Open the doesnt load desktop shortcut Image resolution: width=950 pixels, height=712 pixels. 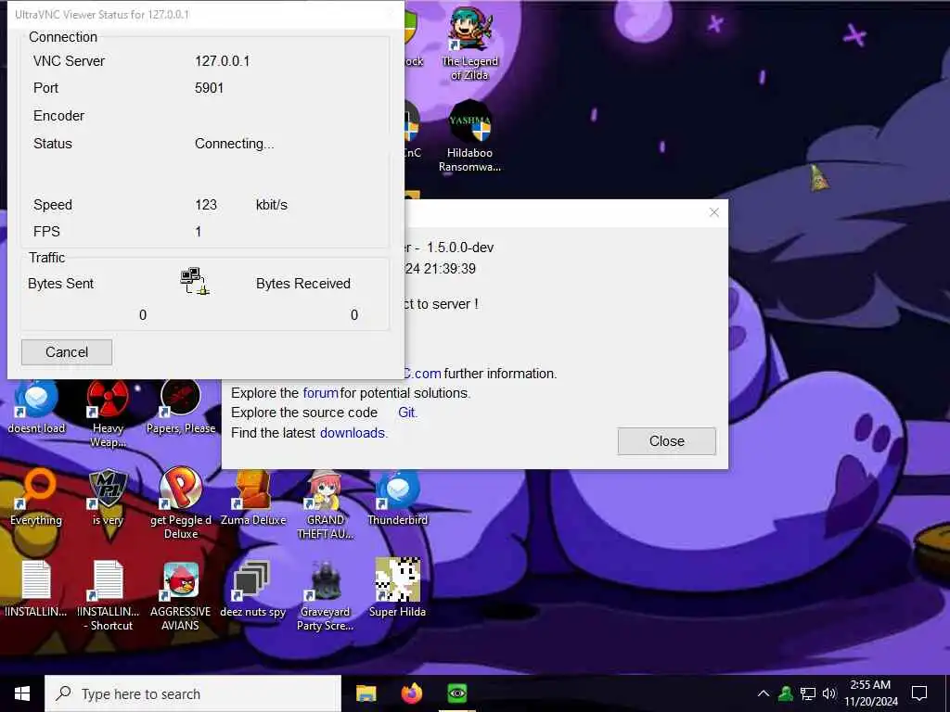tap(36, 408)
